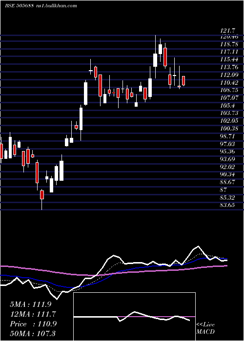244x341 pixels.
Task: Click the 113.76 price level label
Action: pyautogui.click(x=229, y=67)
